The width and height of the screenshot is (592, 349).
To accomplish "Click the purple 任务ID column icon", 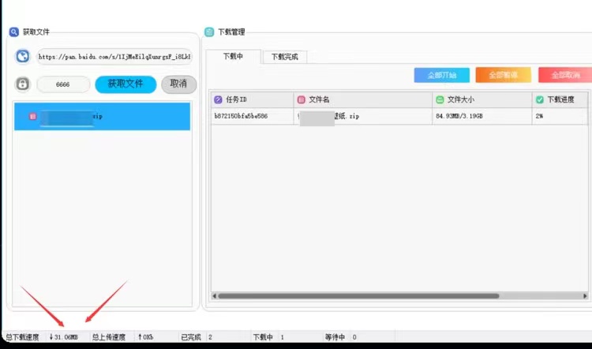I will point(218,99).
